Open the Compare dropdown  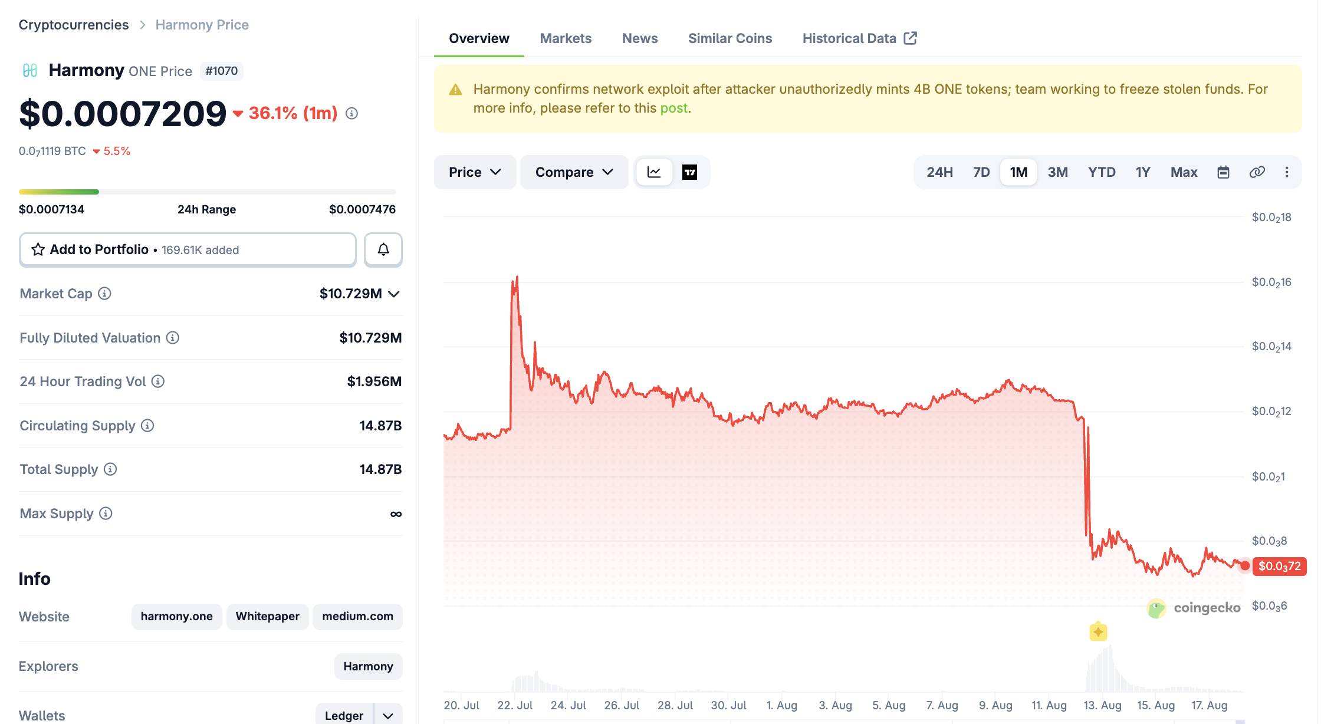(x=574, y=172)
